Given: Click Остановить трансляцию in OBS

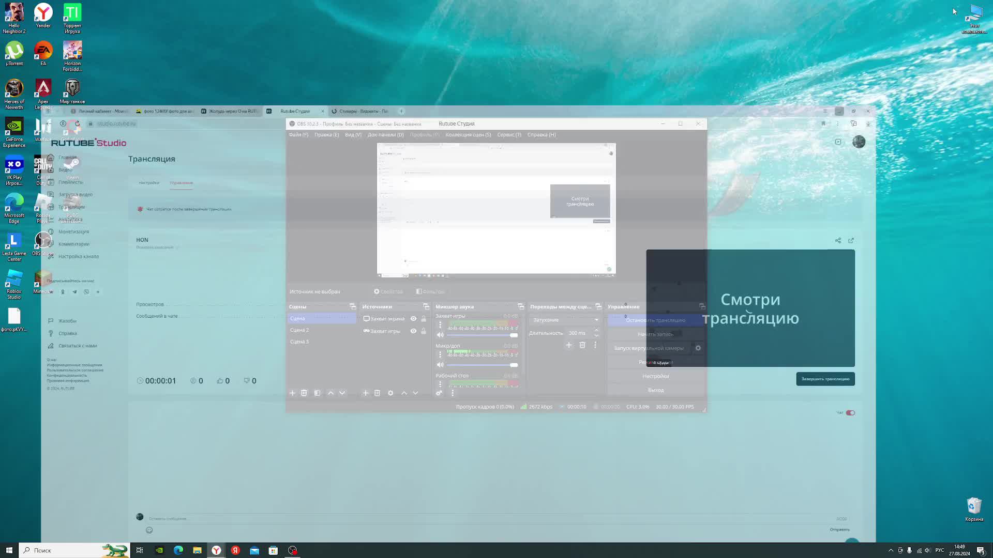Looking at the screenshot, I should tap(655, 320).
